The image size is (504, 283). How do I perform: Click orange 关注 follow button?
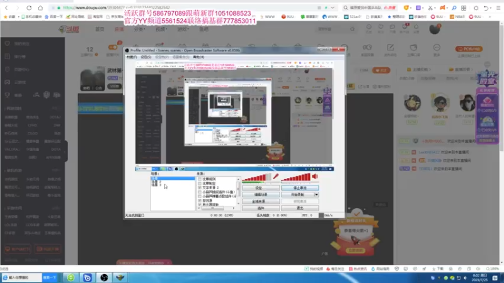click(381, 70)
